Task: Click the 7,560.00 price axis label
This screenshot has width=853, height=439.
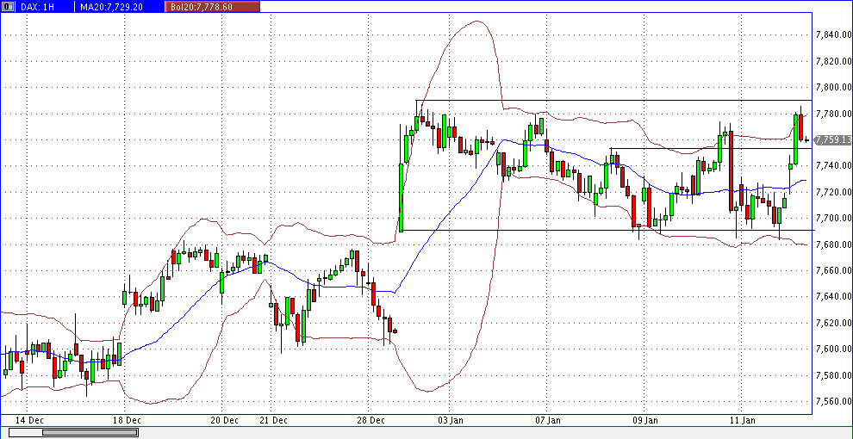Action: (832, 401)
